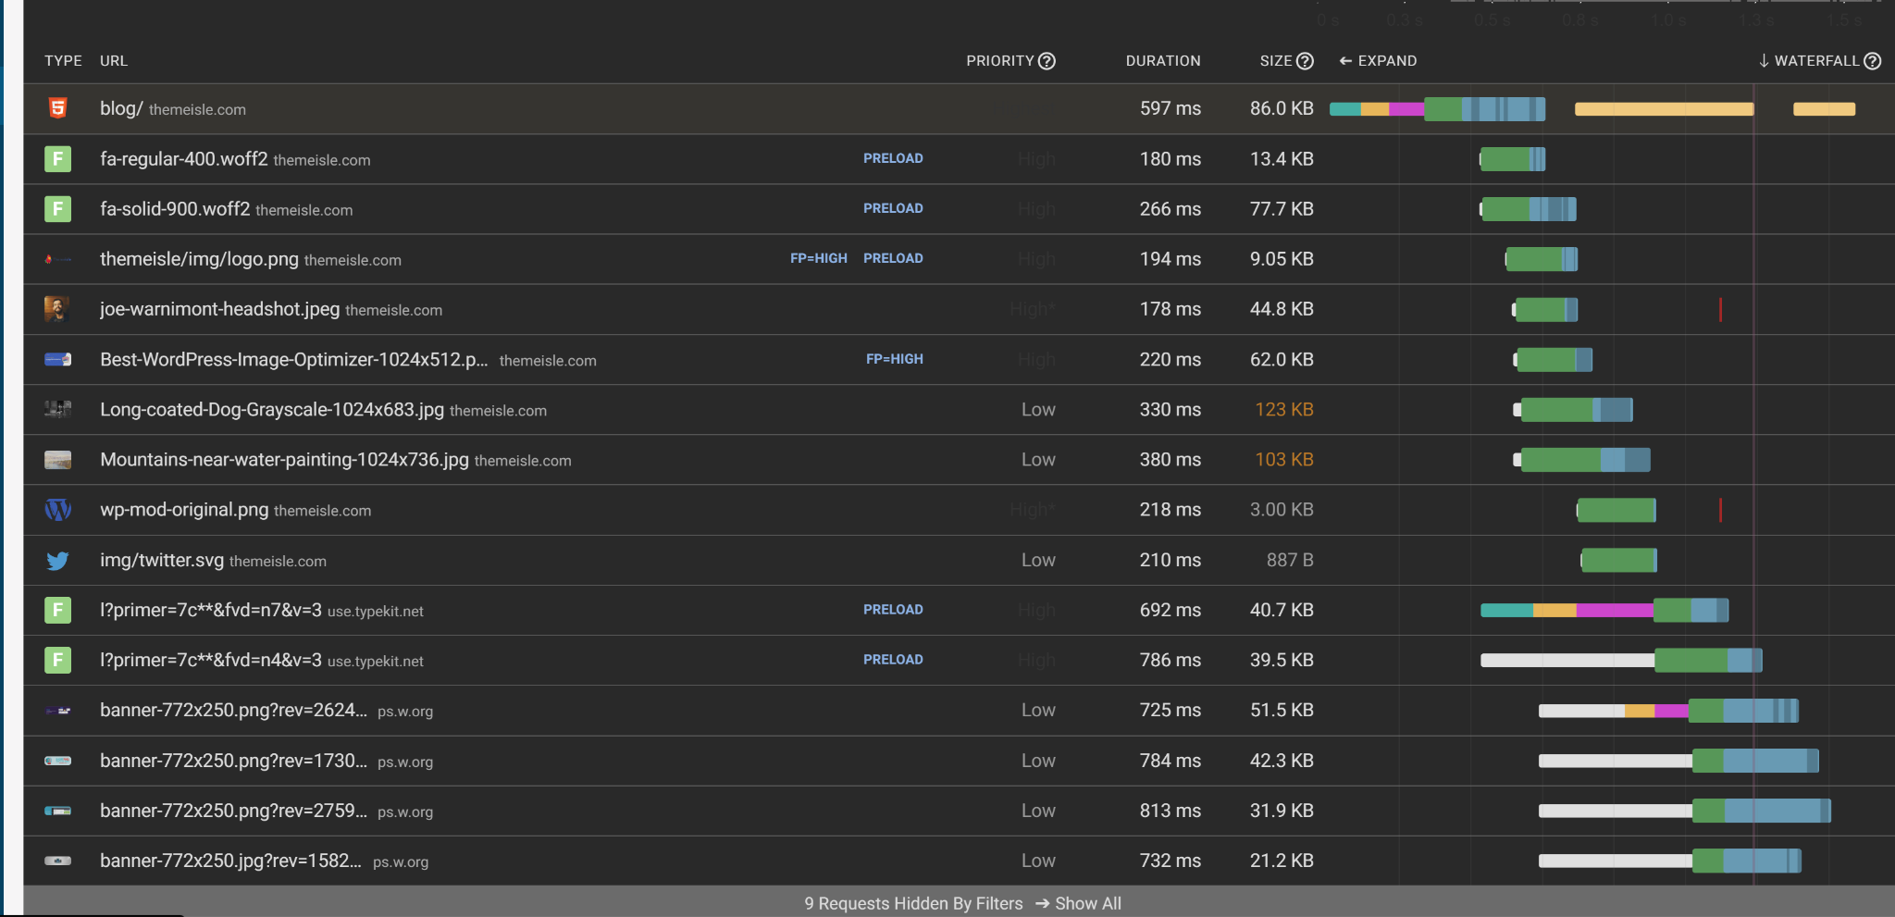
Task: Click font icon beside fa-regular-400.woff2
Action: 57,159
